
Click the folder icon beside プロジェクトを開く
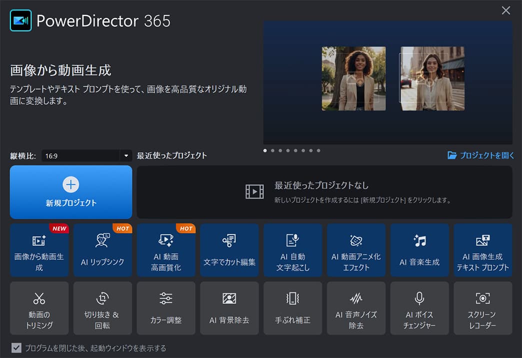(452, 155)
